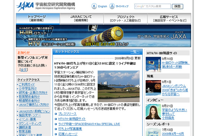207x136 pixels.
Task: Click the hot topics headline about HTV launch
Action: [x=95, y=65]
